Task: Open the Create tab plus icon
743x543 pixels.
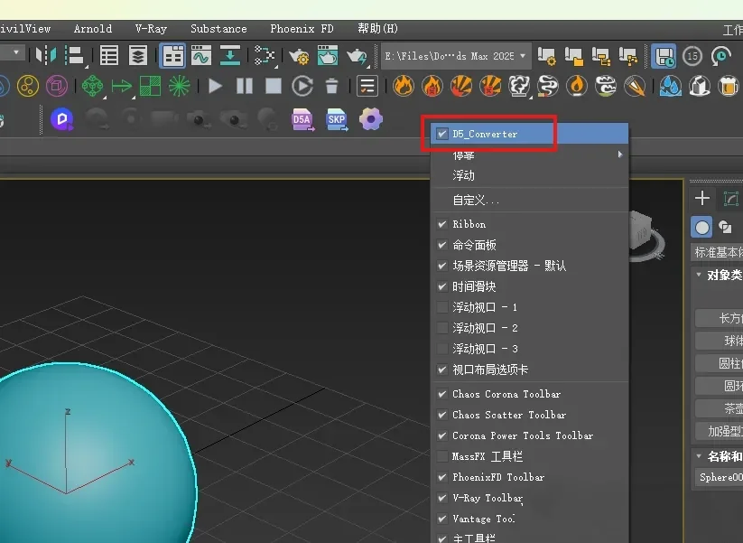Action: point(702,199)
